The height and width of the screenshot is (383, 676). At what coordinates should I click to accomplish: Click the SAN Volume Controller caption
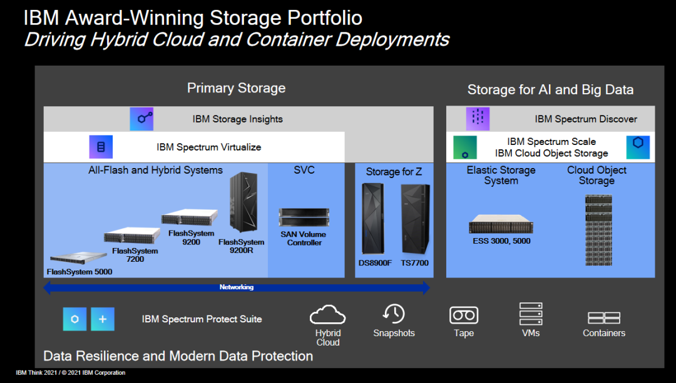point(304,239)
